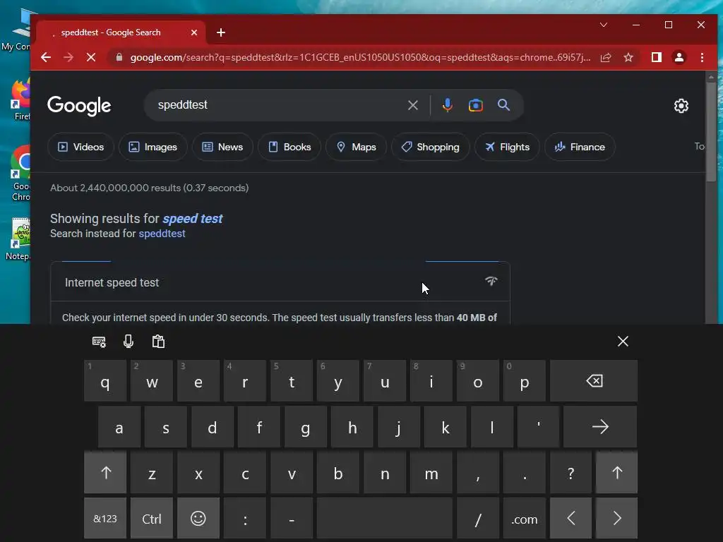Close the speddtest Google Search tab
723x542 pixels.
(194, 32)
